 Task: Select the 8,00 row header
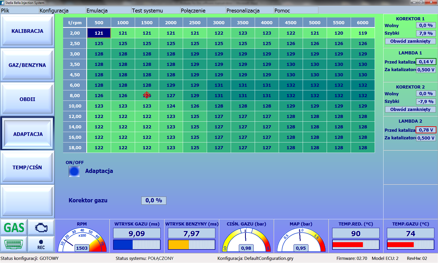75,96
